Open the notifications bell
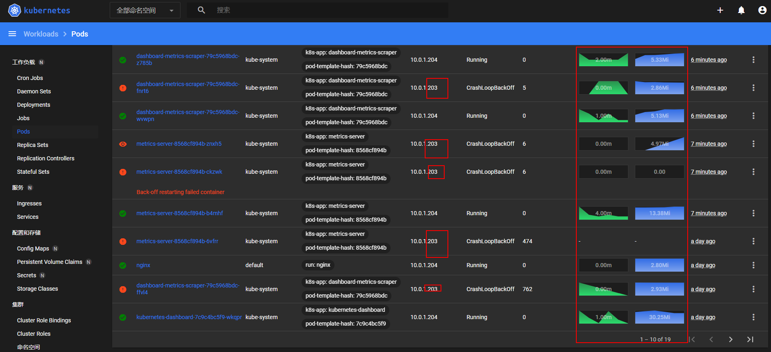The height and width of the screenshot is (352, 771). (741, 10)
